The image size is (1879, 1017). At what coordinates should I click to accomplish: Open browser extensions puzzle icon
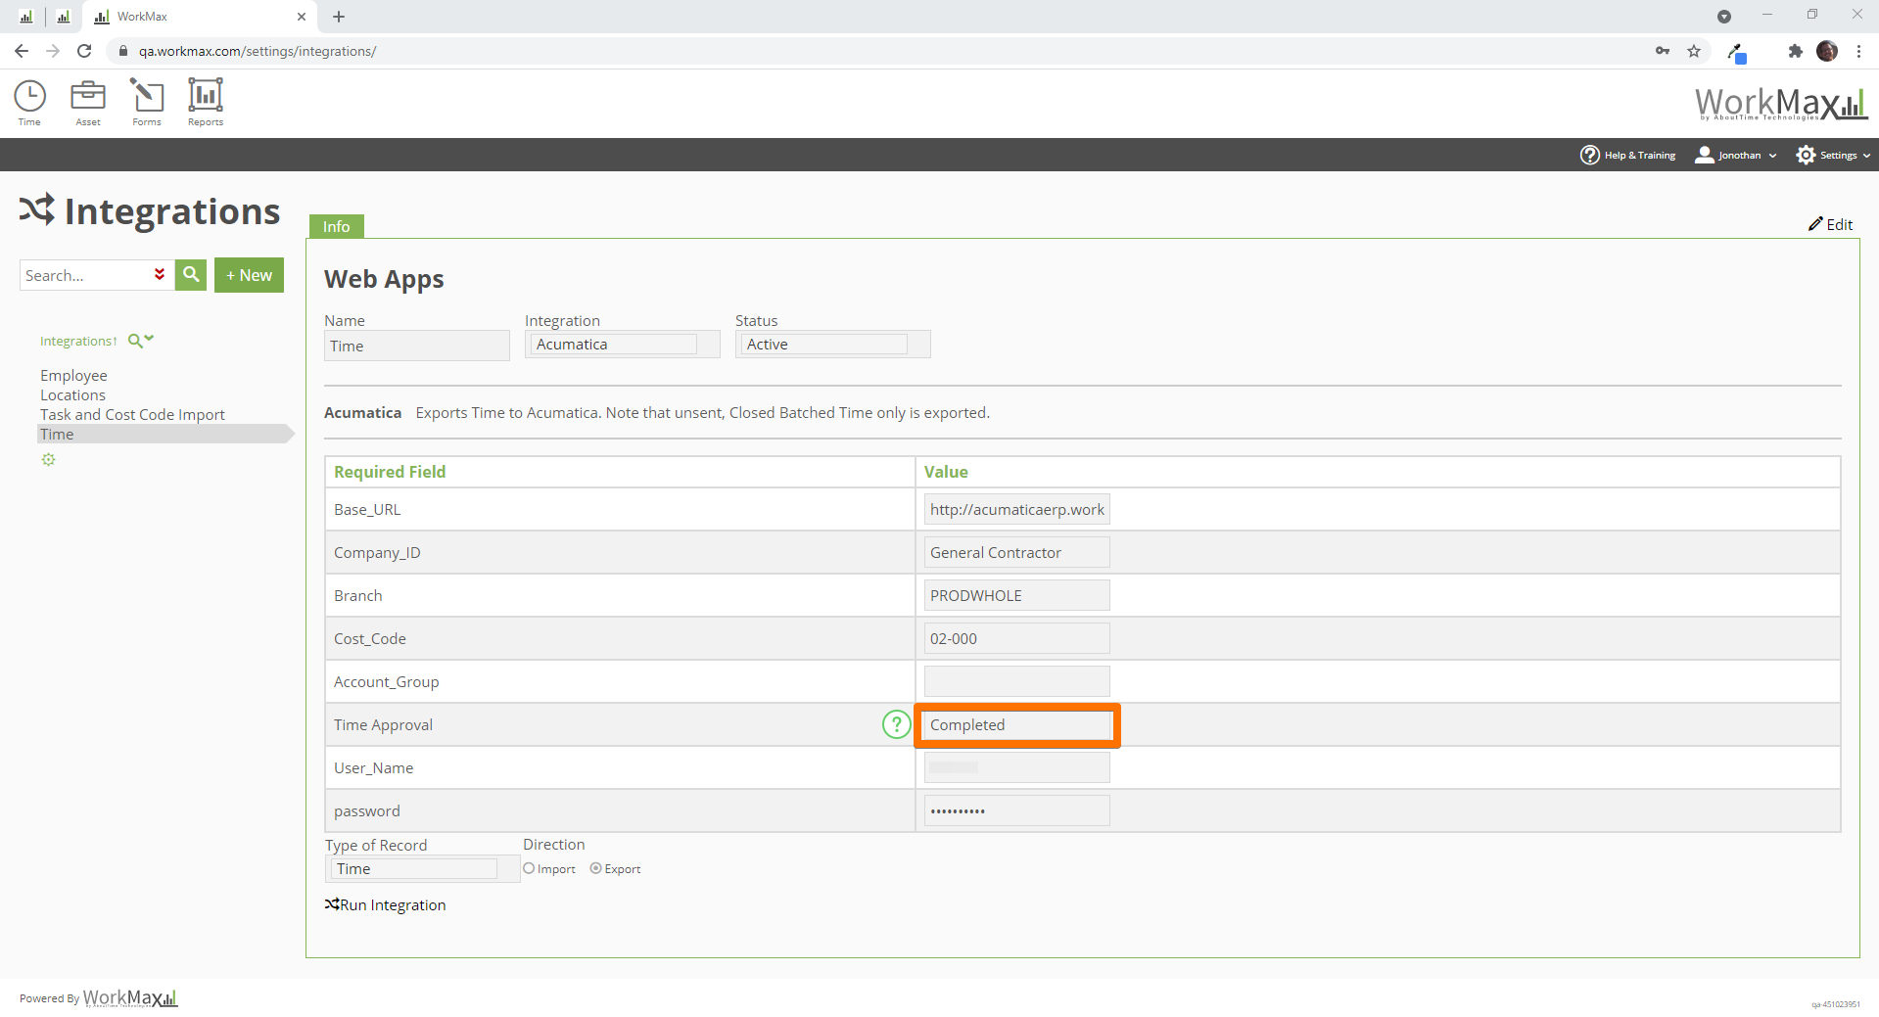pos(1795,51)
